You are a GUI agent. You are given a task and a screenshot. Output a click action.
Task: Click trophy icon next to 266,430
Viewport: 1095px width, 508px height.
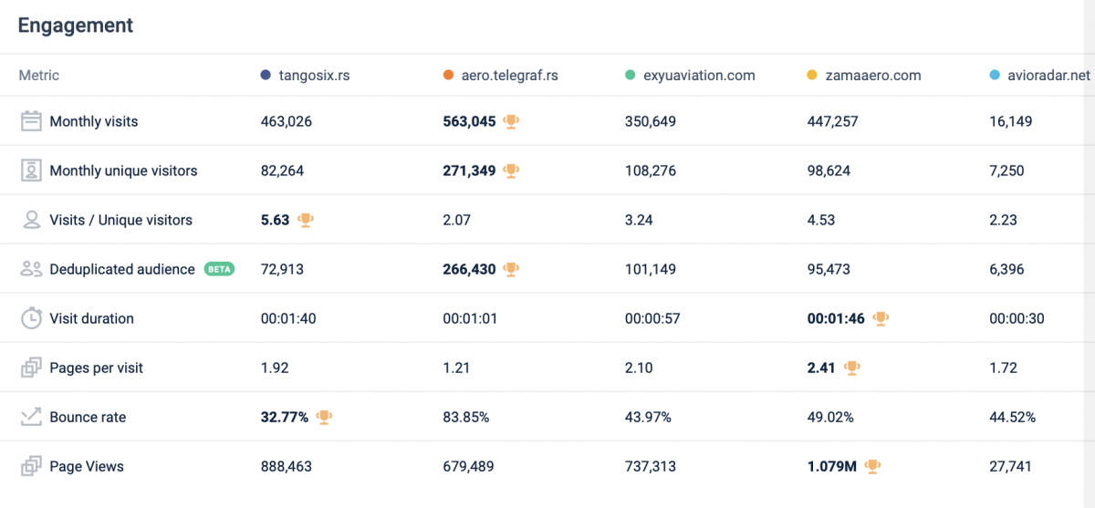coord(512,269)
